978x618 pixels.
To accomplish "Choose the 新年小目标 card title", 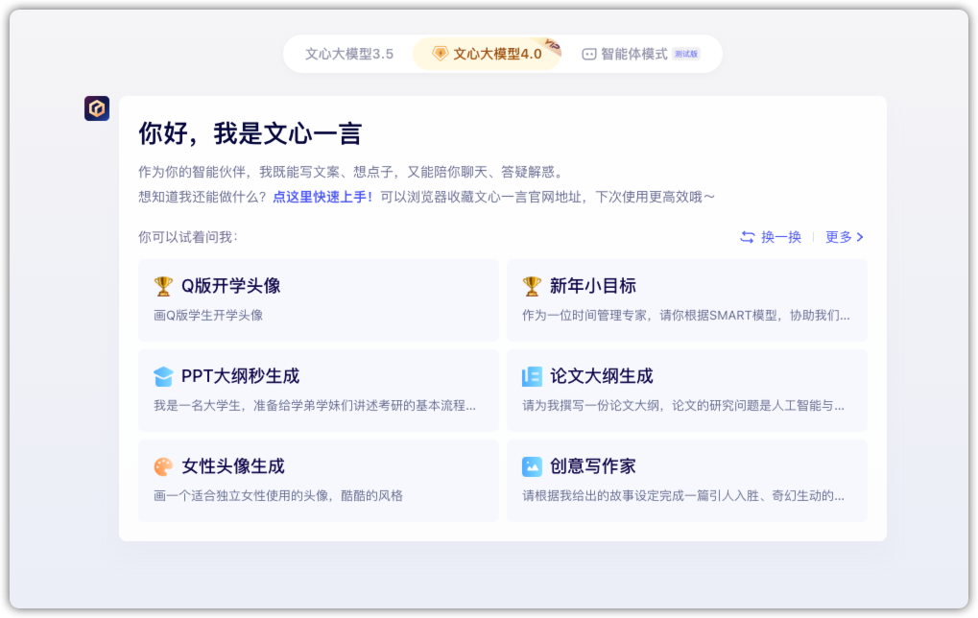I will (x=592, y=286).
